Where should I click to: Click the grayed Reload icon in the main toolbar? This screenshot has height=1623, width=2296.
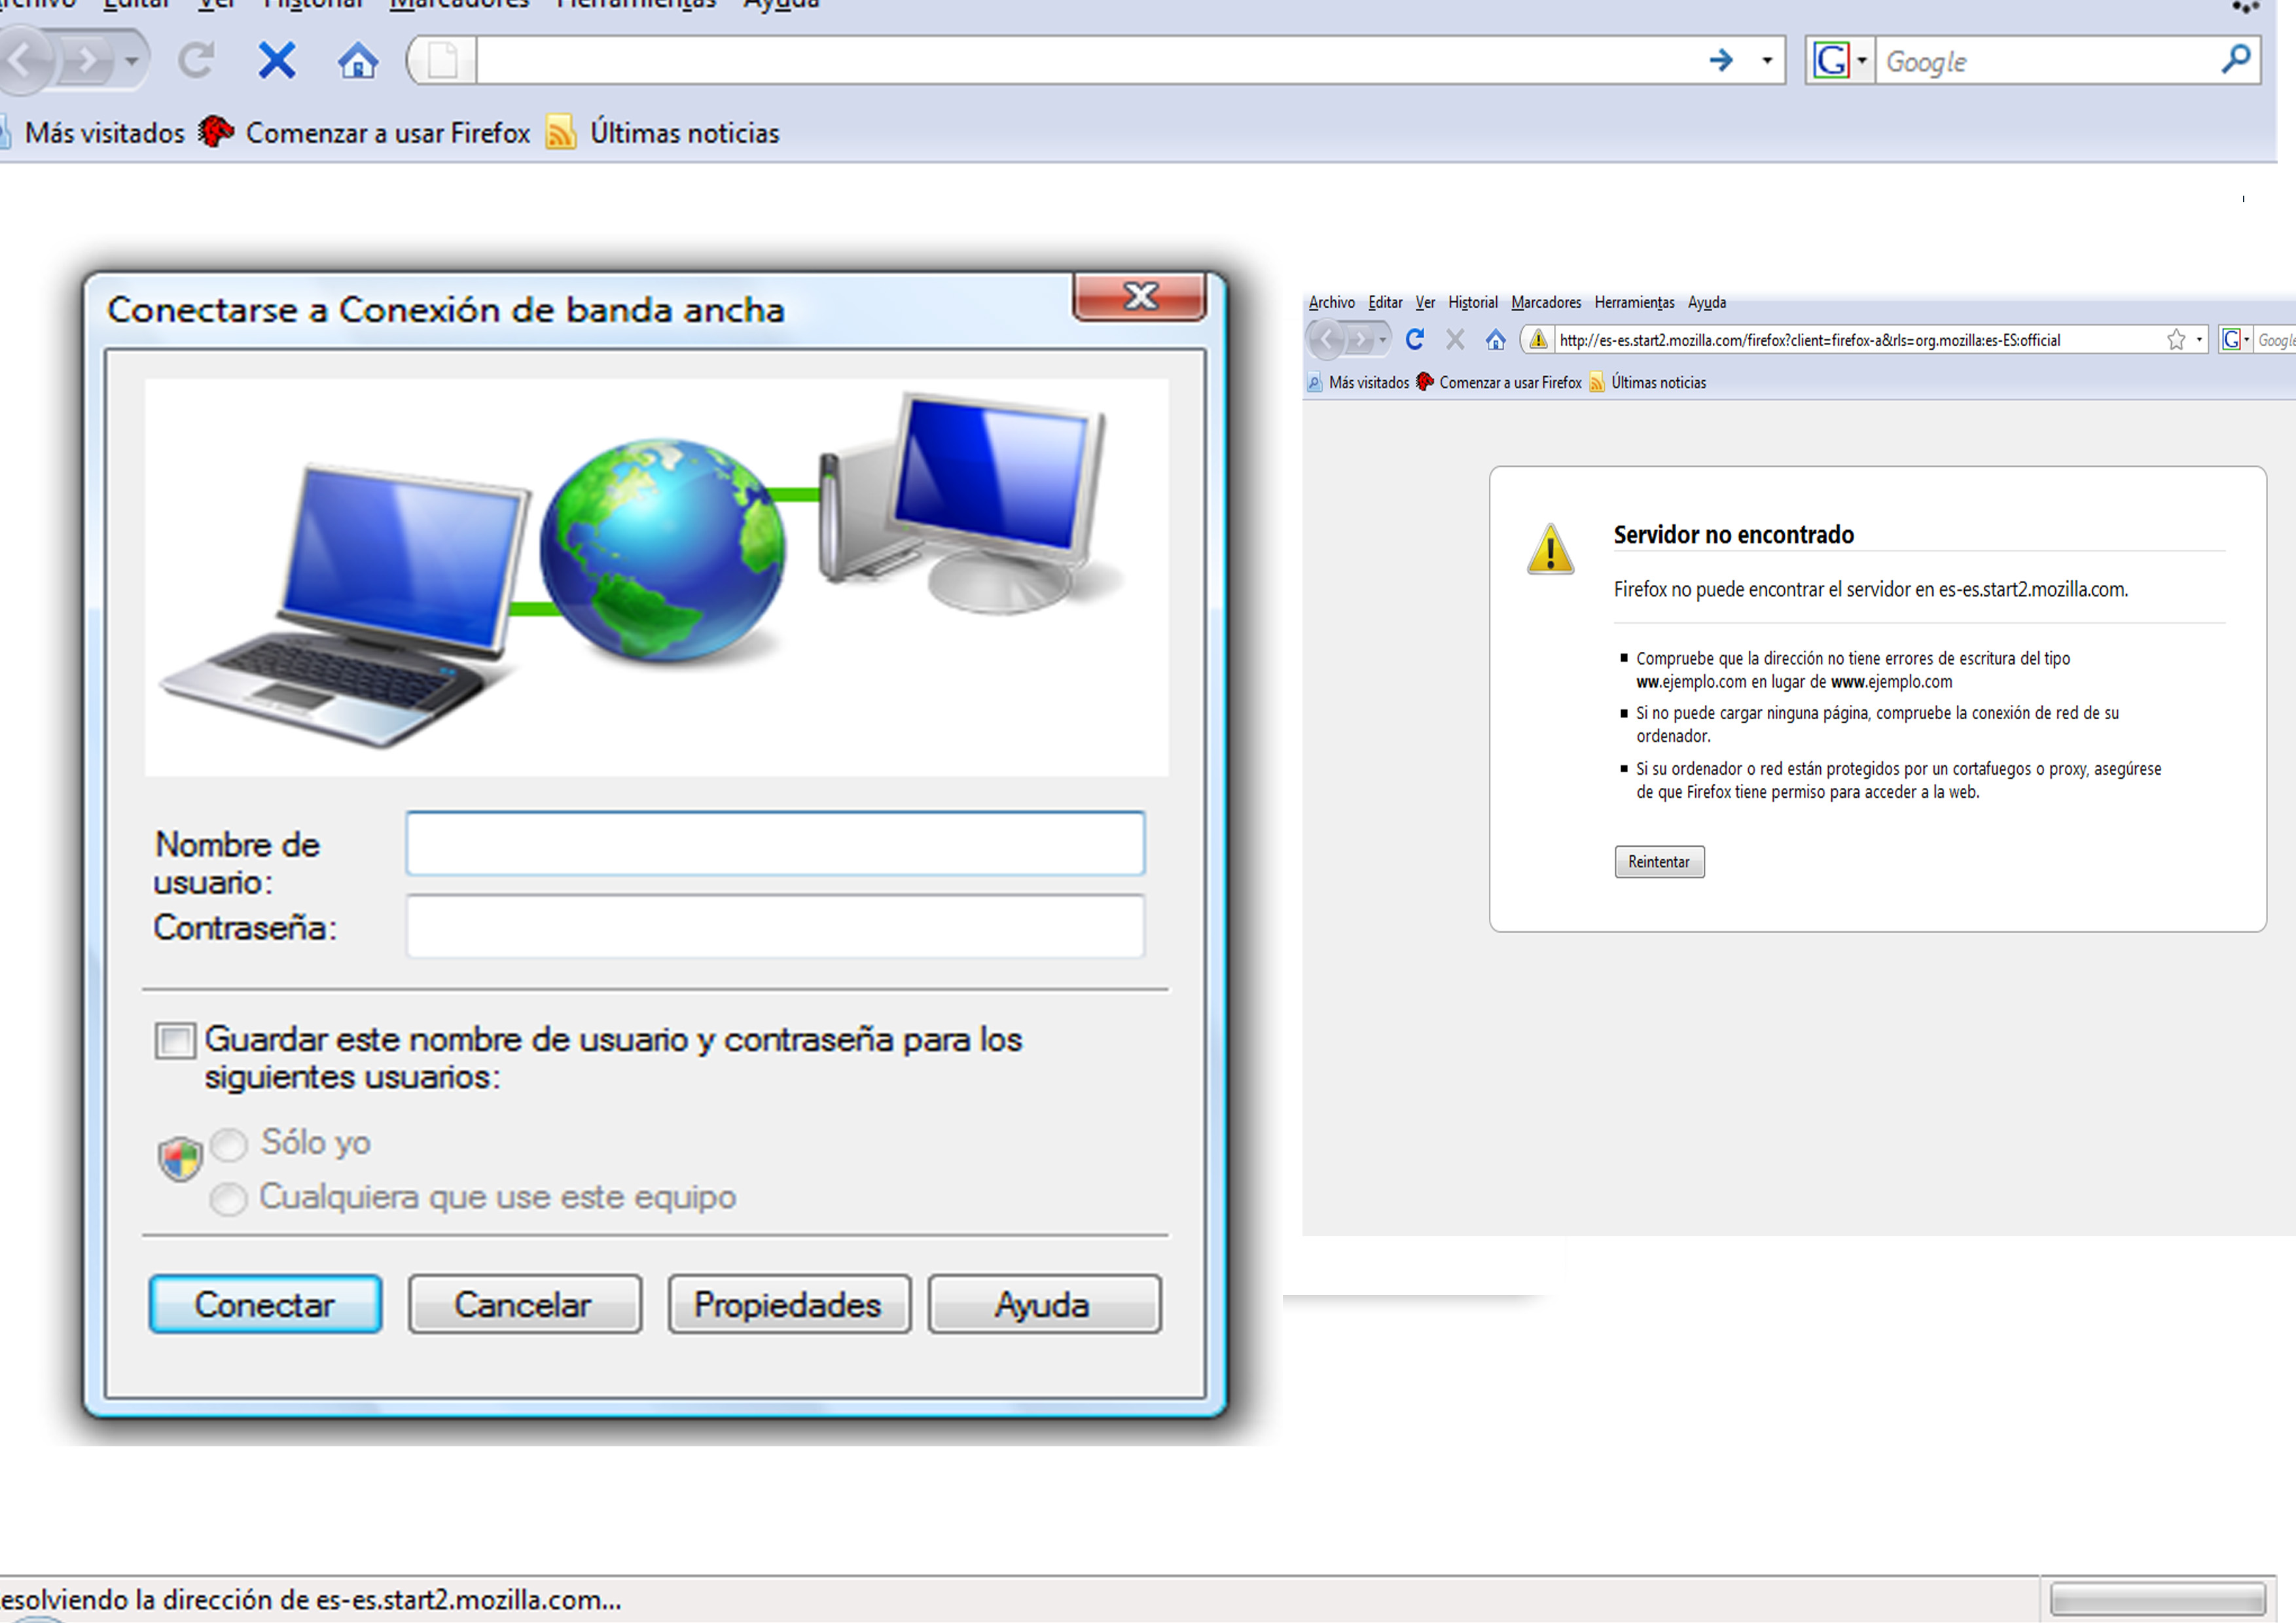196,61
